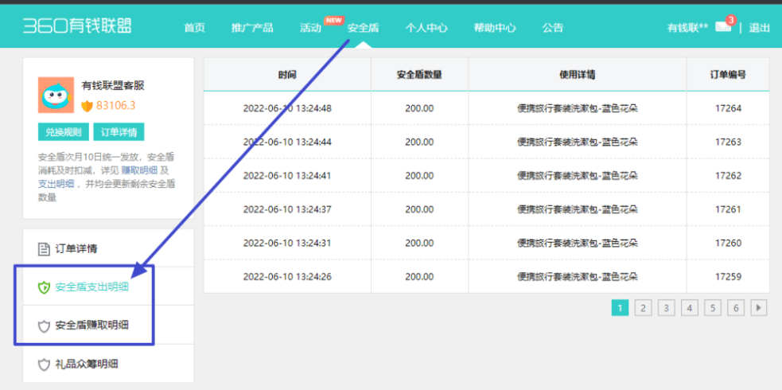Click timestamp 2022-06-10 13:24:44
This screenshot has height=390, width=782.
(287, 142)
